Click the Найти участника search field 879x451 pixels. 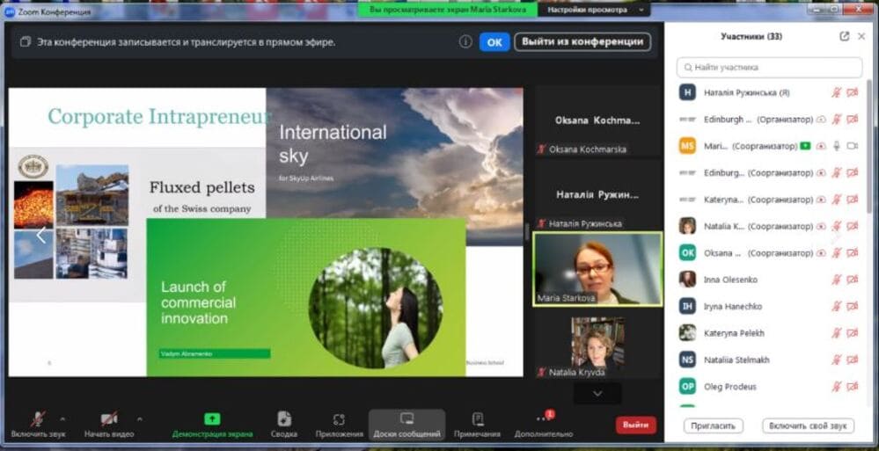[x=770, y=67]
